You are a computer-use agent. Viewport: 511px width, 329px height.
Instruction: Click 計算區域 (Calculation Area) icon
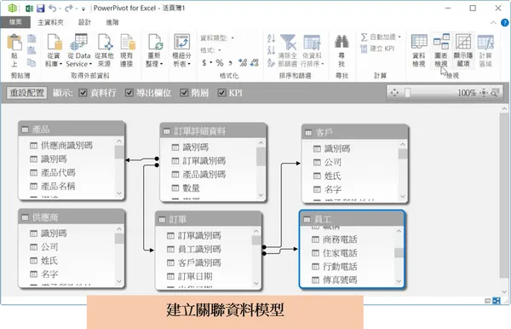click(x=485, y=50)
